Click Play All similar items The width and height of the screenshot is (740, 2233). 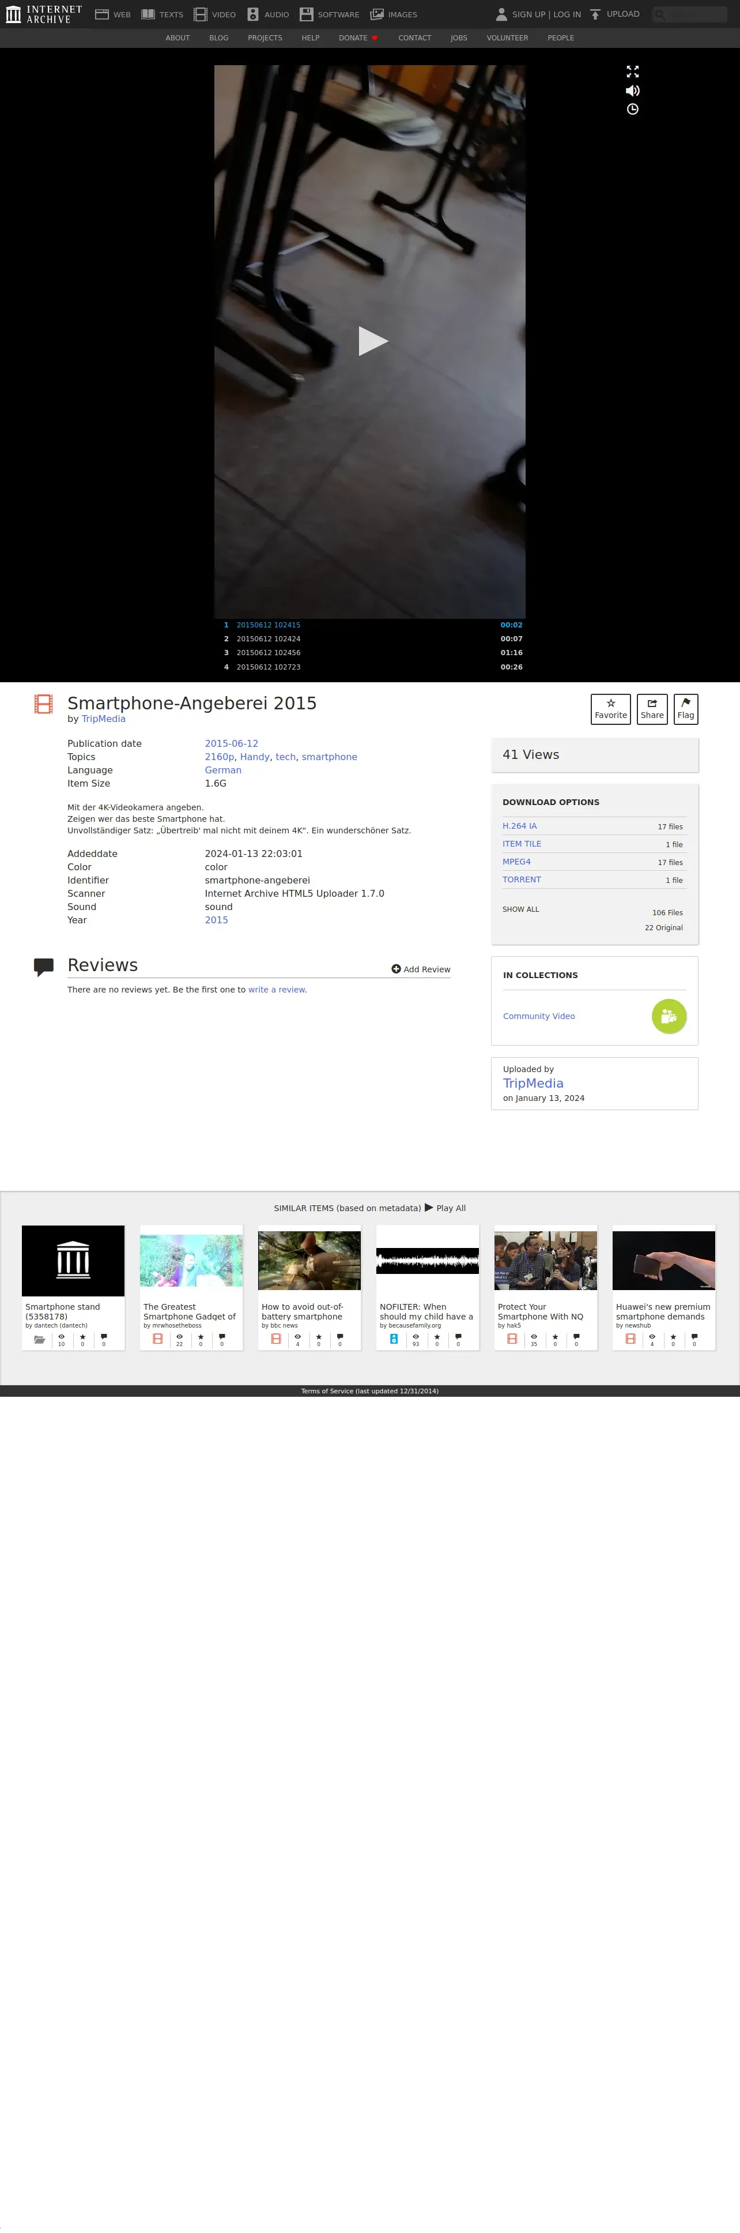[445, 1208]
